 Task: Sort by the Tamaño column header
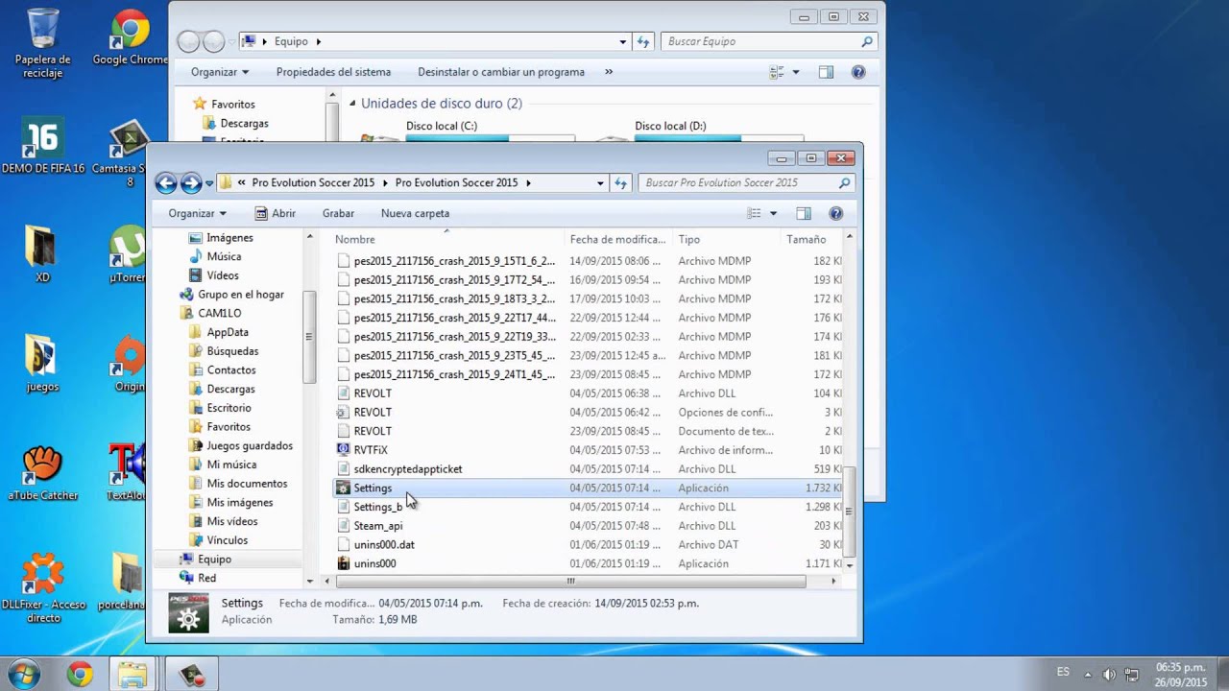pyautogui.click(x=811, y=239)
